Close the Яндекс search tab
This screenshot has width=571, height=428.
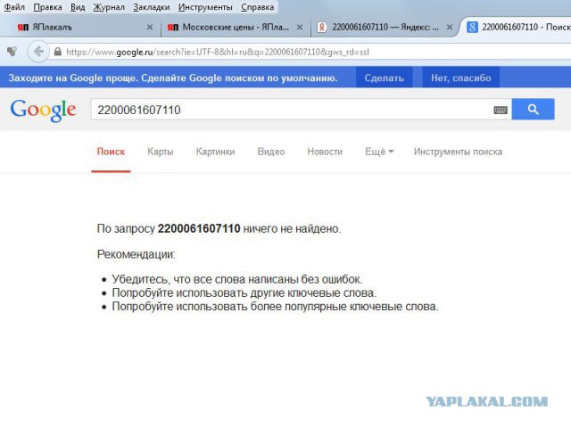click(x=450, y=28)
